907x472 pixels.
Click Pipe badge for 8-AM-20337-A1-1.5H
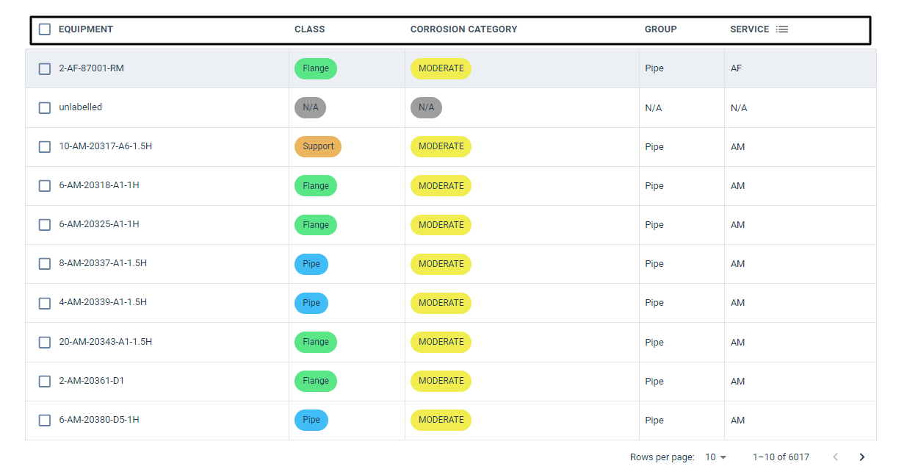pyautogui.click(x=311, y=264)
